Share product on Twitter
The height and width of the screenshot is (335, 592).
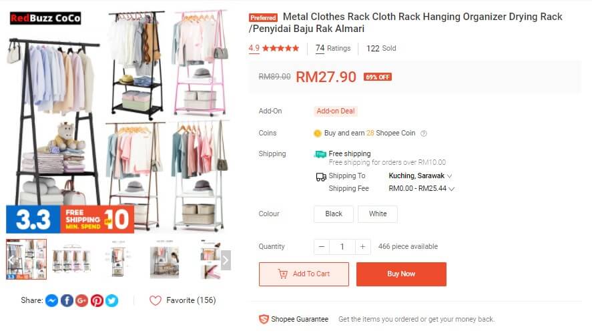(x=111, y=300)
